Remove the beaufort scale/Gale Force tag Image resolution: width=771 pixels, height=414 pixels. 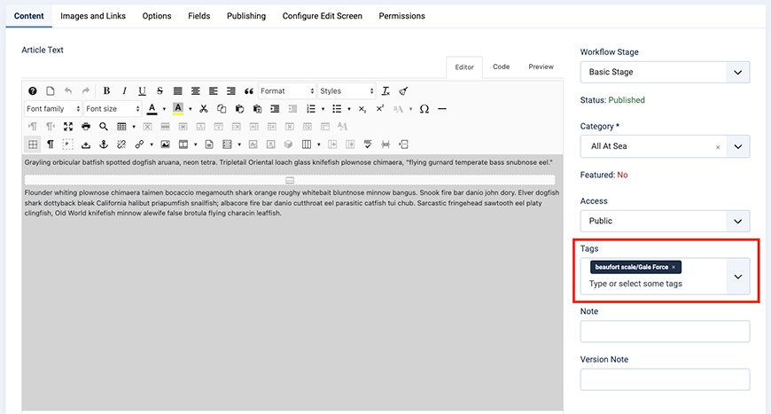(674, 267)
